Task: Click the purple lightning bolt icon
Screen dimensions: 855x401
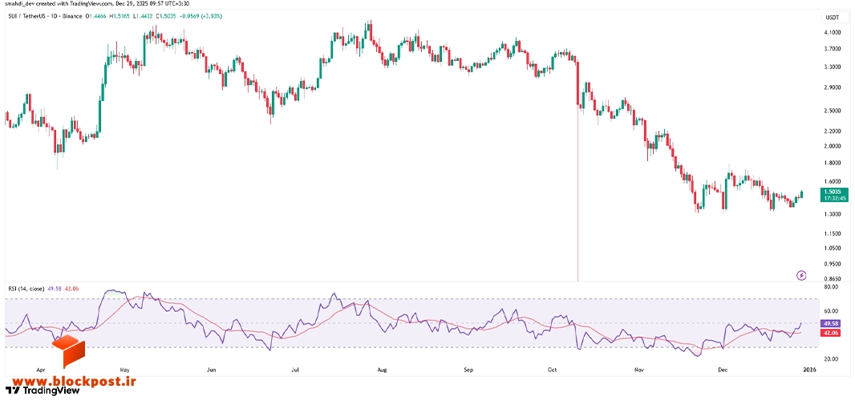Action: pyautogui.click(x=801, y=275)
